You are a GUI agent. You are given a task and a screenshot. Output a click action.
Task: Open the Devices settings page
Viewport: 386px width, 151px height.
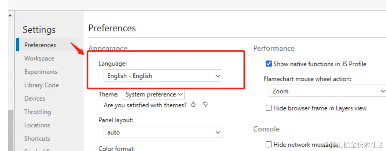(35, 99)
